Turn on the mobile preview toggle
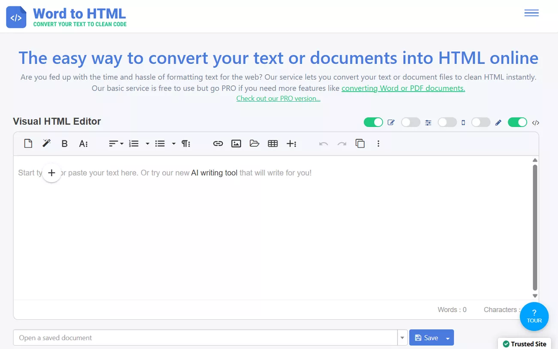This screenshot has width=558, height=349. click(447, 122)
